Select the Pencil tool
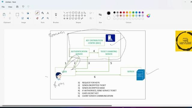 [x=37, y=13]
